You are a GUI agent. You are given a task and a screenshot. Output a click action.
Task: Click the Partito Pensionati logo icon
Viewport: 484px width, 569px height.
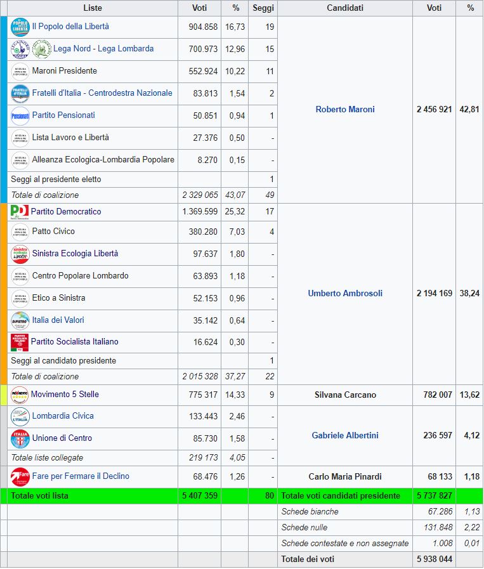pos(20,116)
